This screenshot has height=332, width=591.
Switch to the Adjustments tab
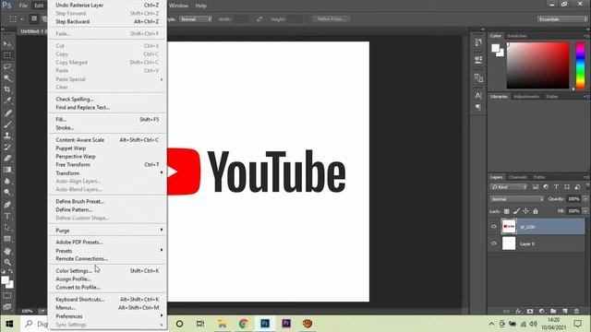click(526, 96)
